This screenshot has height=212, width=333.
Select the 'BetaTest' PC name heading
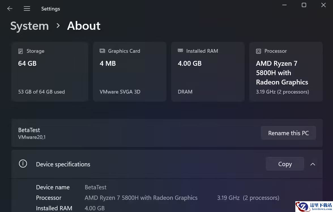click(x=29, y=130)
